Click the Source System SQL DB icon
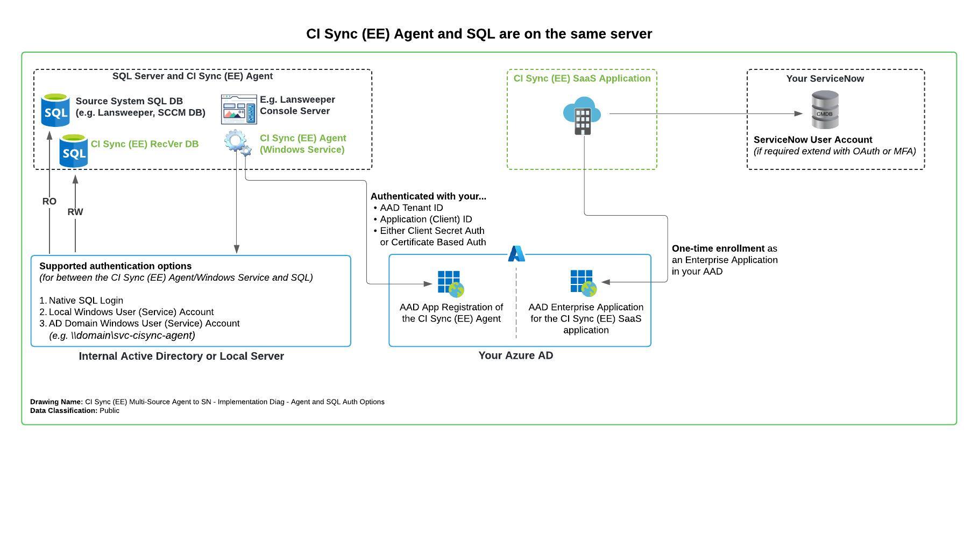Viewport: 978px width, 534px height. coord(55,110)
